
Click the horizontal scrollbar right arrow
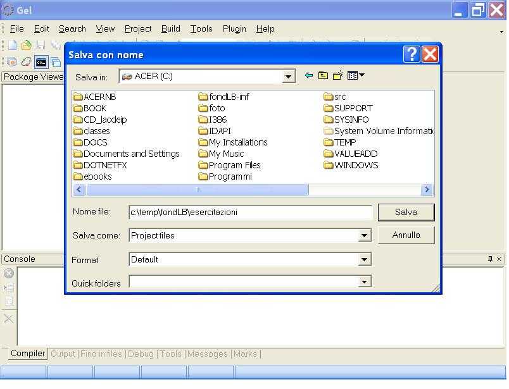coord(427,189)
